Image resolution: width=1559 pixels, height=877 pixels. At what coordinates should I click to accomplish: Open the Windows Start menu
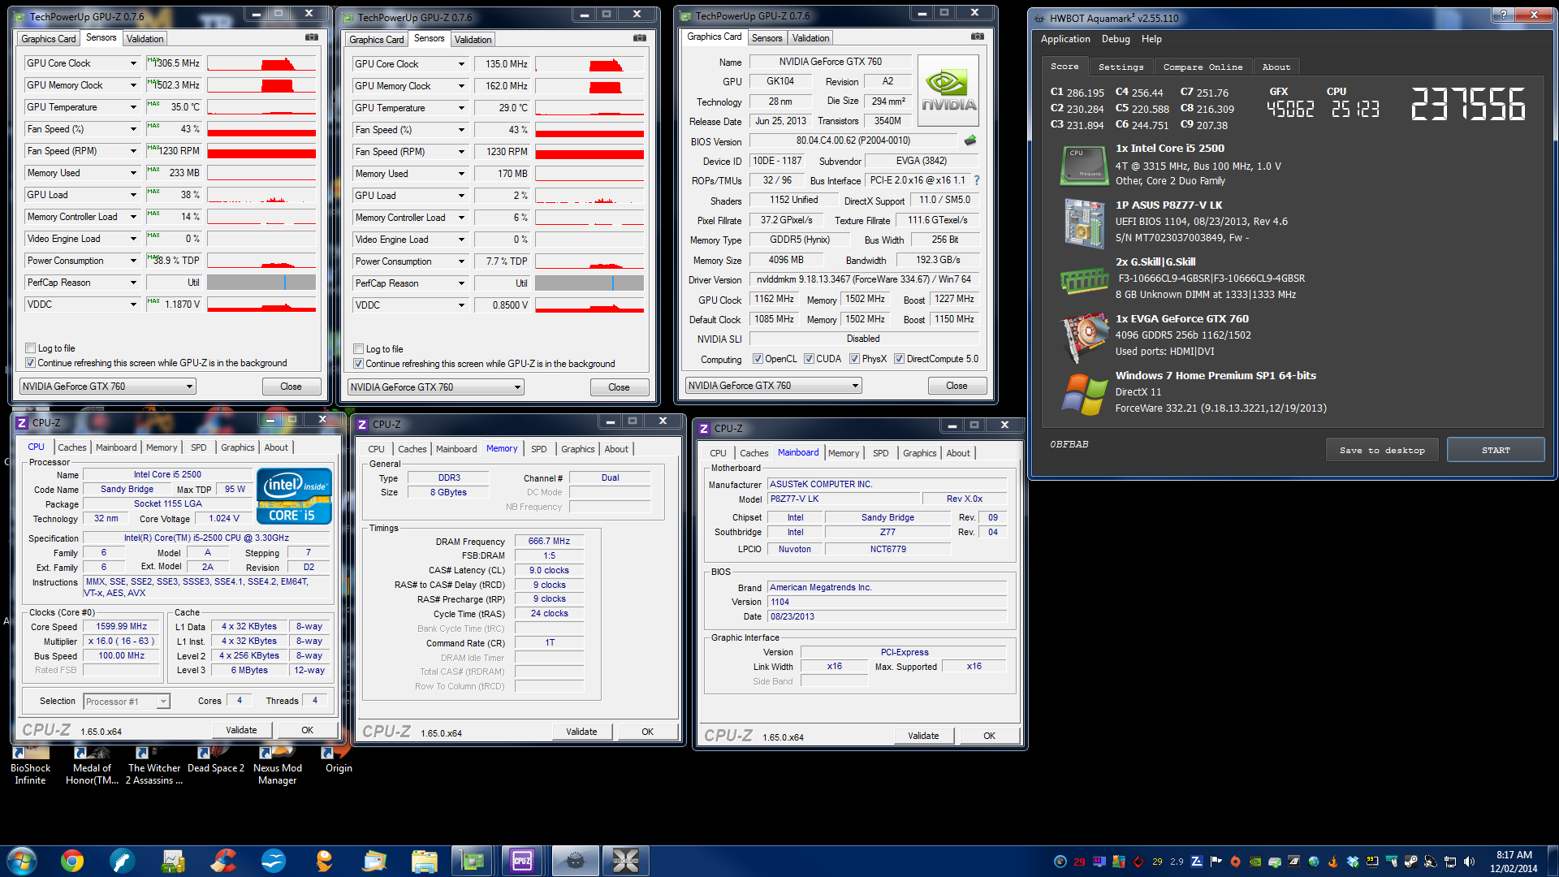click(x=21, y=861)
